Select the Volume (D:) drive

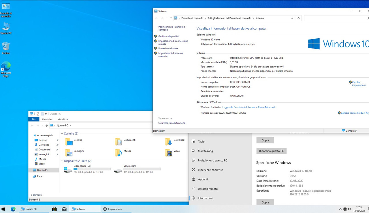coord(137,169)
